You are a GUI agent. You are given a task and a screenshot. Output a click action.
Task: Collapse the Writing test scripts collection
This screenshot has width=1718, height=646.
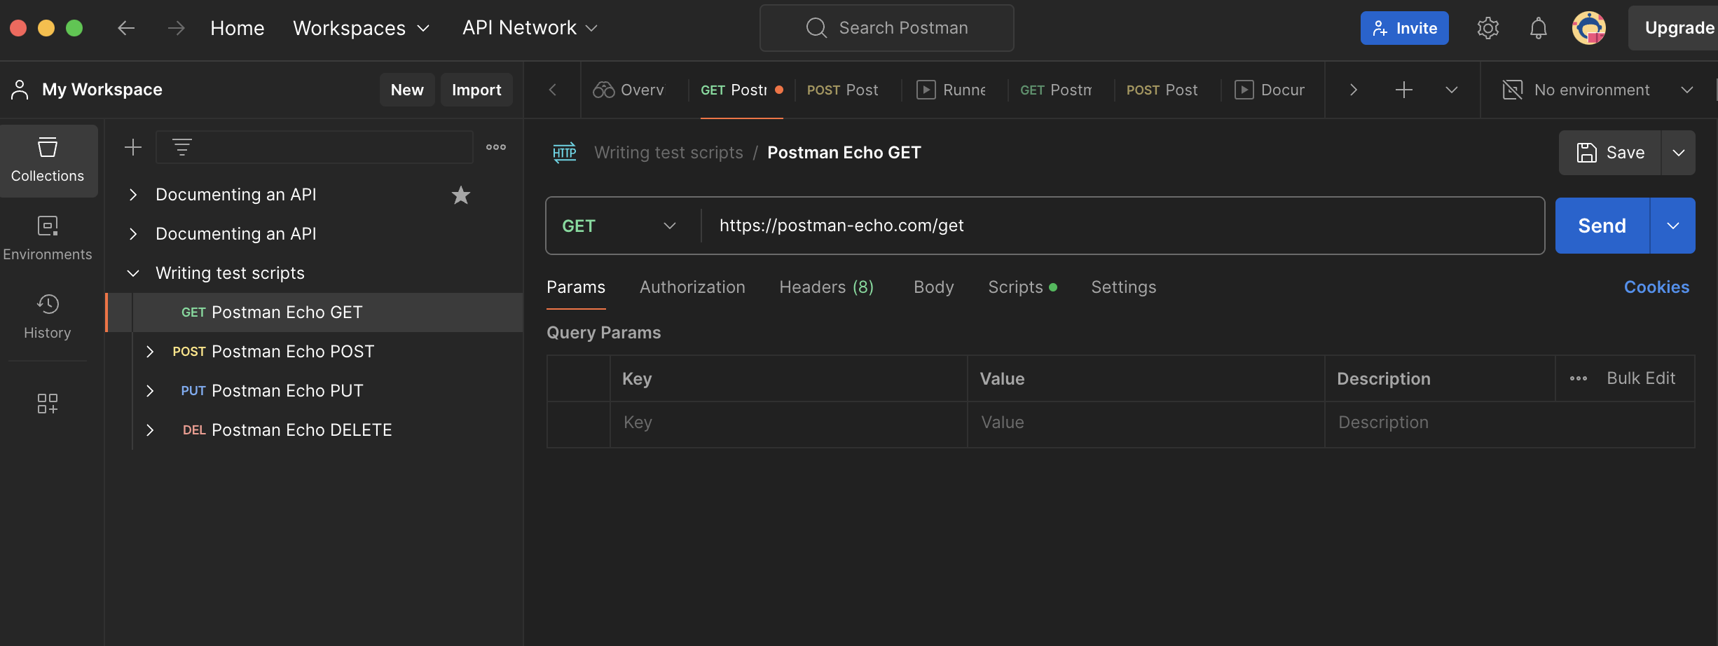click(x=133, y=273)
